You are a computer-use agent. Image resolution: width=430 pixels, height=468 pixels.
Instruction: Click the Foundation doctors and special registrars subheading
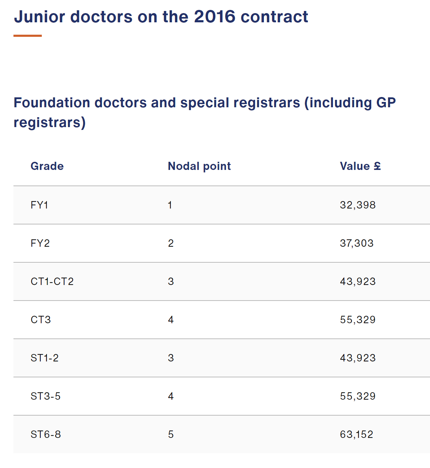[x=204, y=112]
